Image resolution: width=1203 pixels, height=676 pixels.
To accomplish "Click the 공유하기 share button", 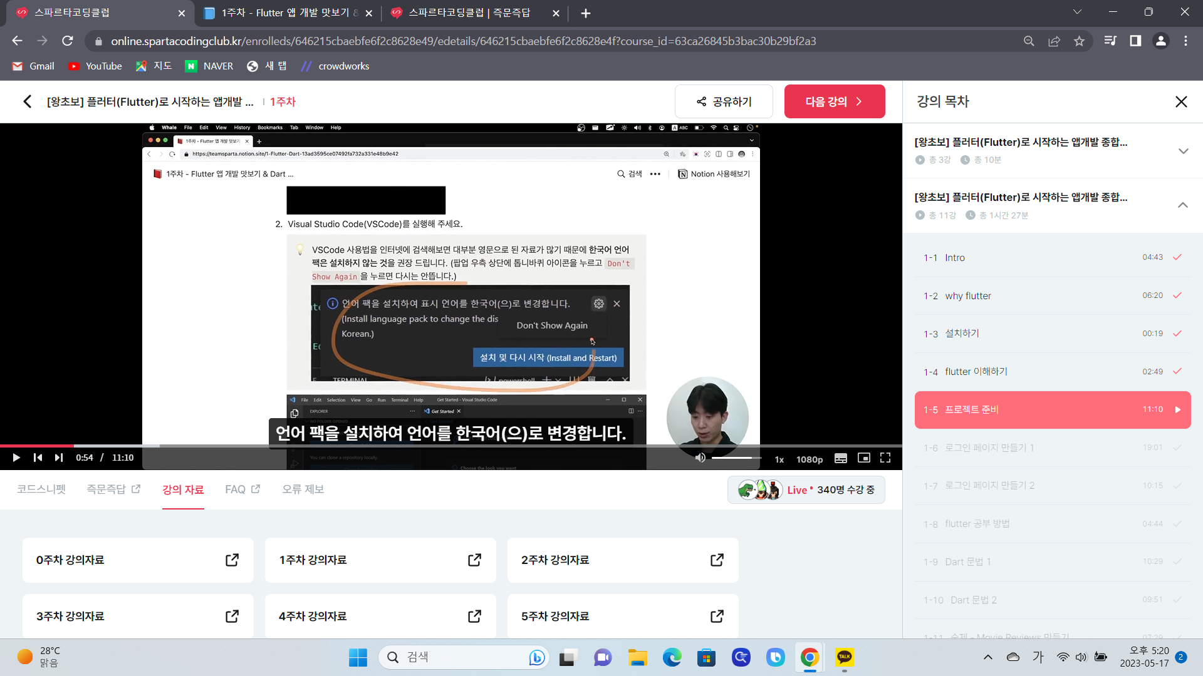I will coord(724,101).
